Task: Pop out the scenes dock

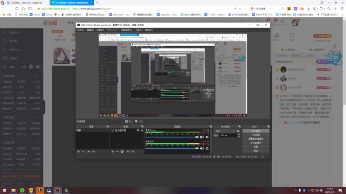Action: (108, 127)
